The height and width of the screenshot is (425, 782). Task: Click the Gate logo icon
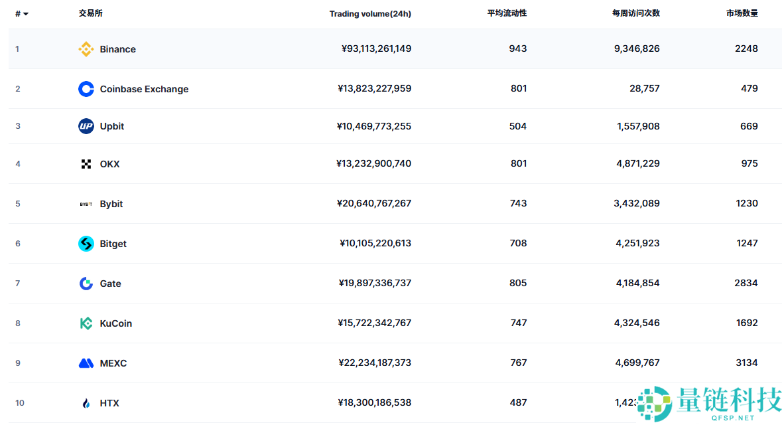click(86, 283)
